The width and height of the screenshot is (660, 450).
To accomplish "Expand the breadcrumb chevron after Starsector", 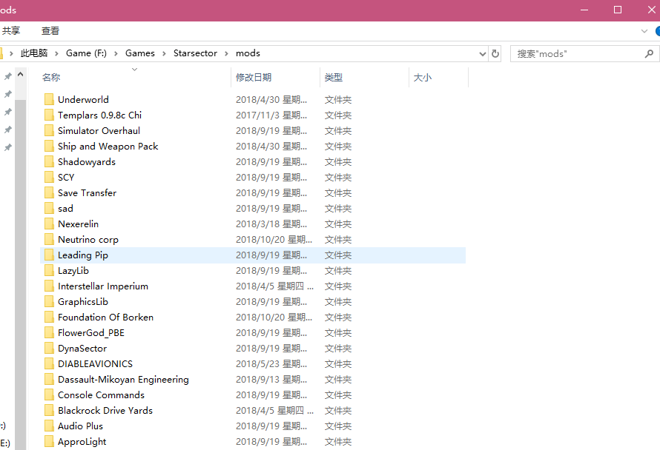I will pyautogui.click(x=225, y=53).
